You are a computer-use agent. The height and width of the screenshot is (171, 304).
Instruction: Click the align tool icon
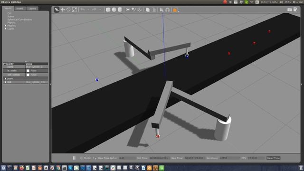[161, 9]
